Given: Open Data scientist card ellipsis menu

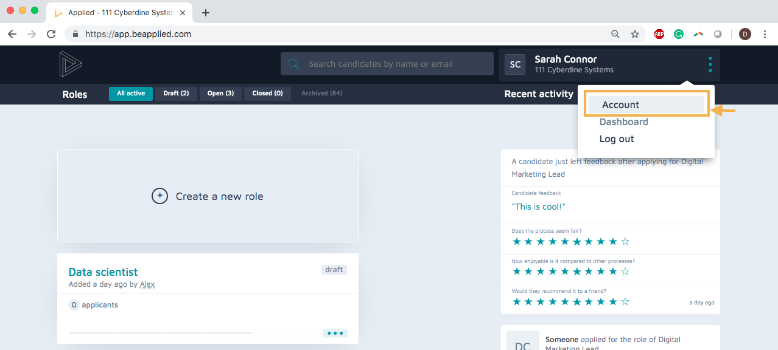Looking at the screenshot, I should (335, 333).
